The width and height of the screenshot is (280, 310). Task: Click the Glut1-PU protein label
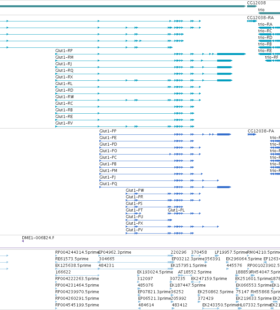pyautogui.click(x=135, y=217)
